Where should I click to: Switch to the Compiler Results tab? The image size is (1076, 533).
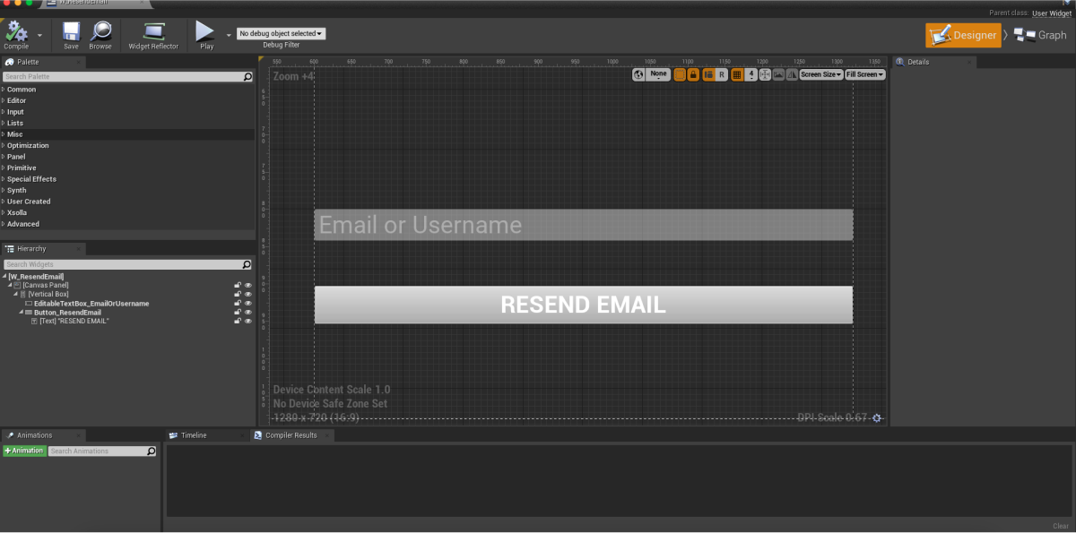click(x=291, y=435)
